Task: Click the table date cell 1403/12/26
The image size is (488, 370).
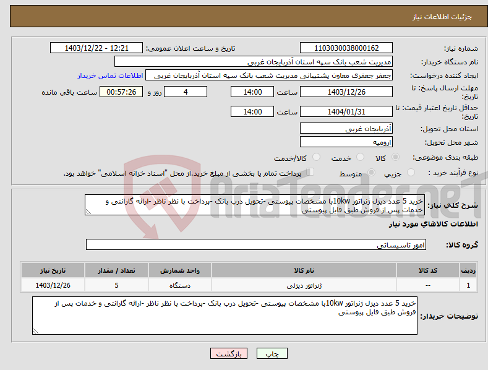Action: click(x=53, y=285)
